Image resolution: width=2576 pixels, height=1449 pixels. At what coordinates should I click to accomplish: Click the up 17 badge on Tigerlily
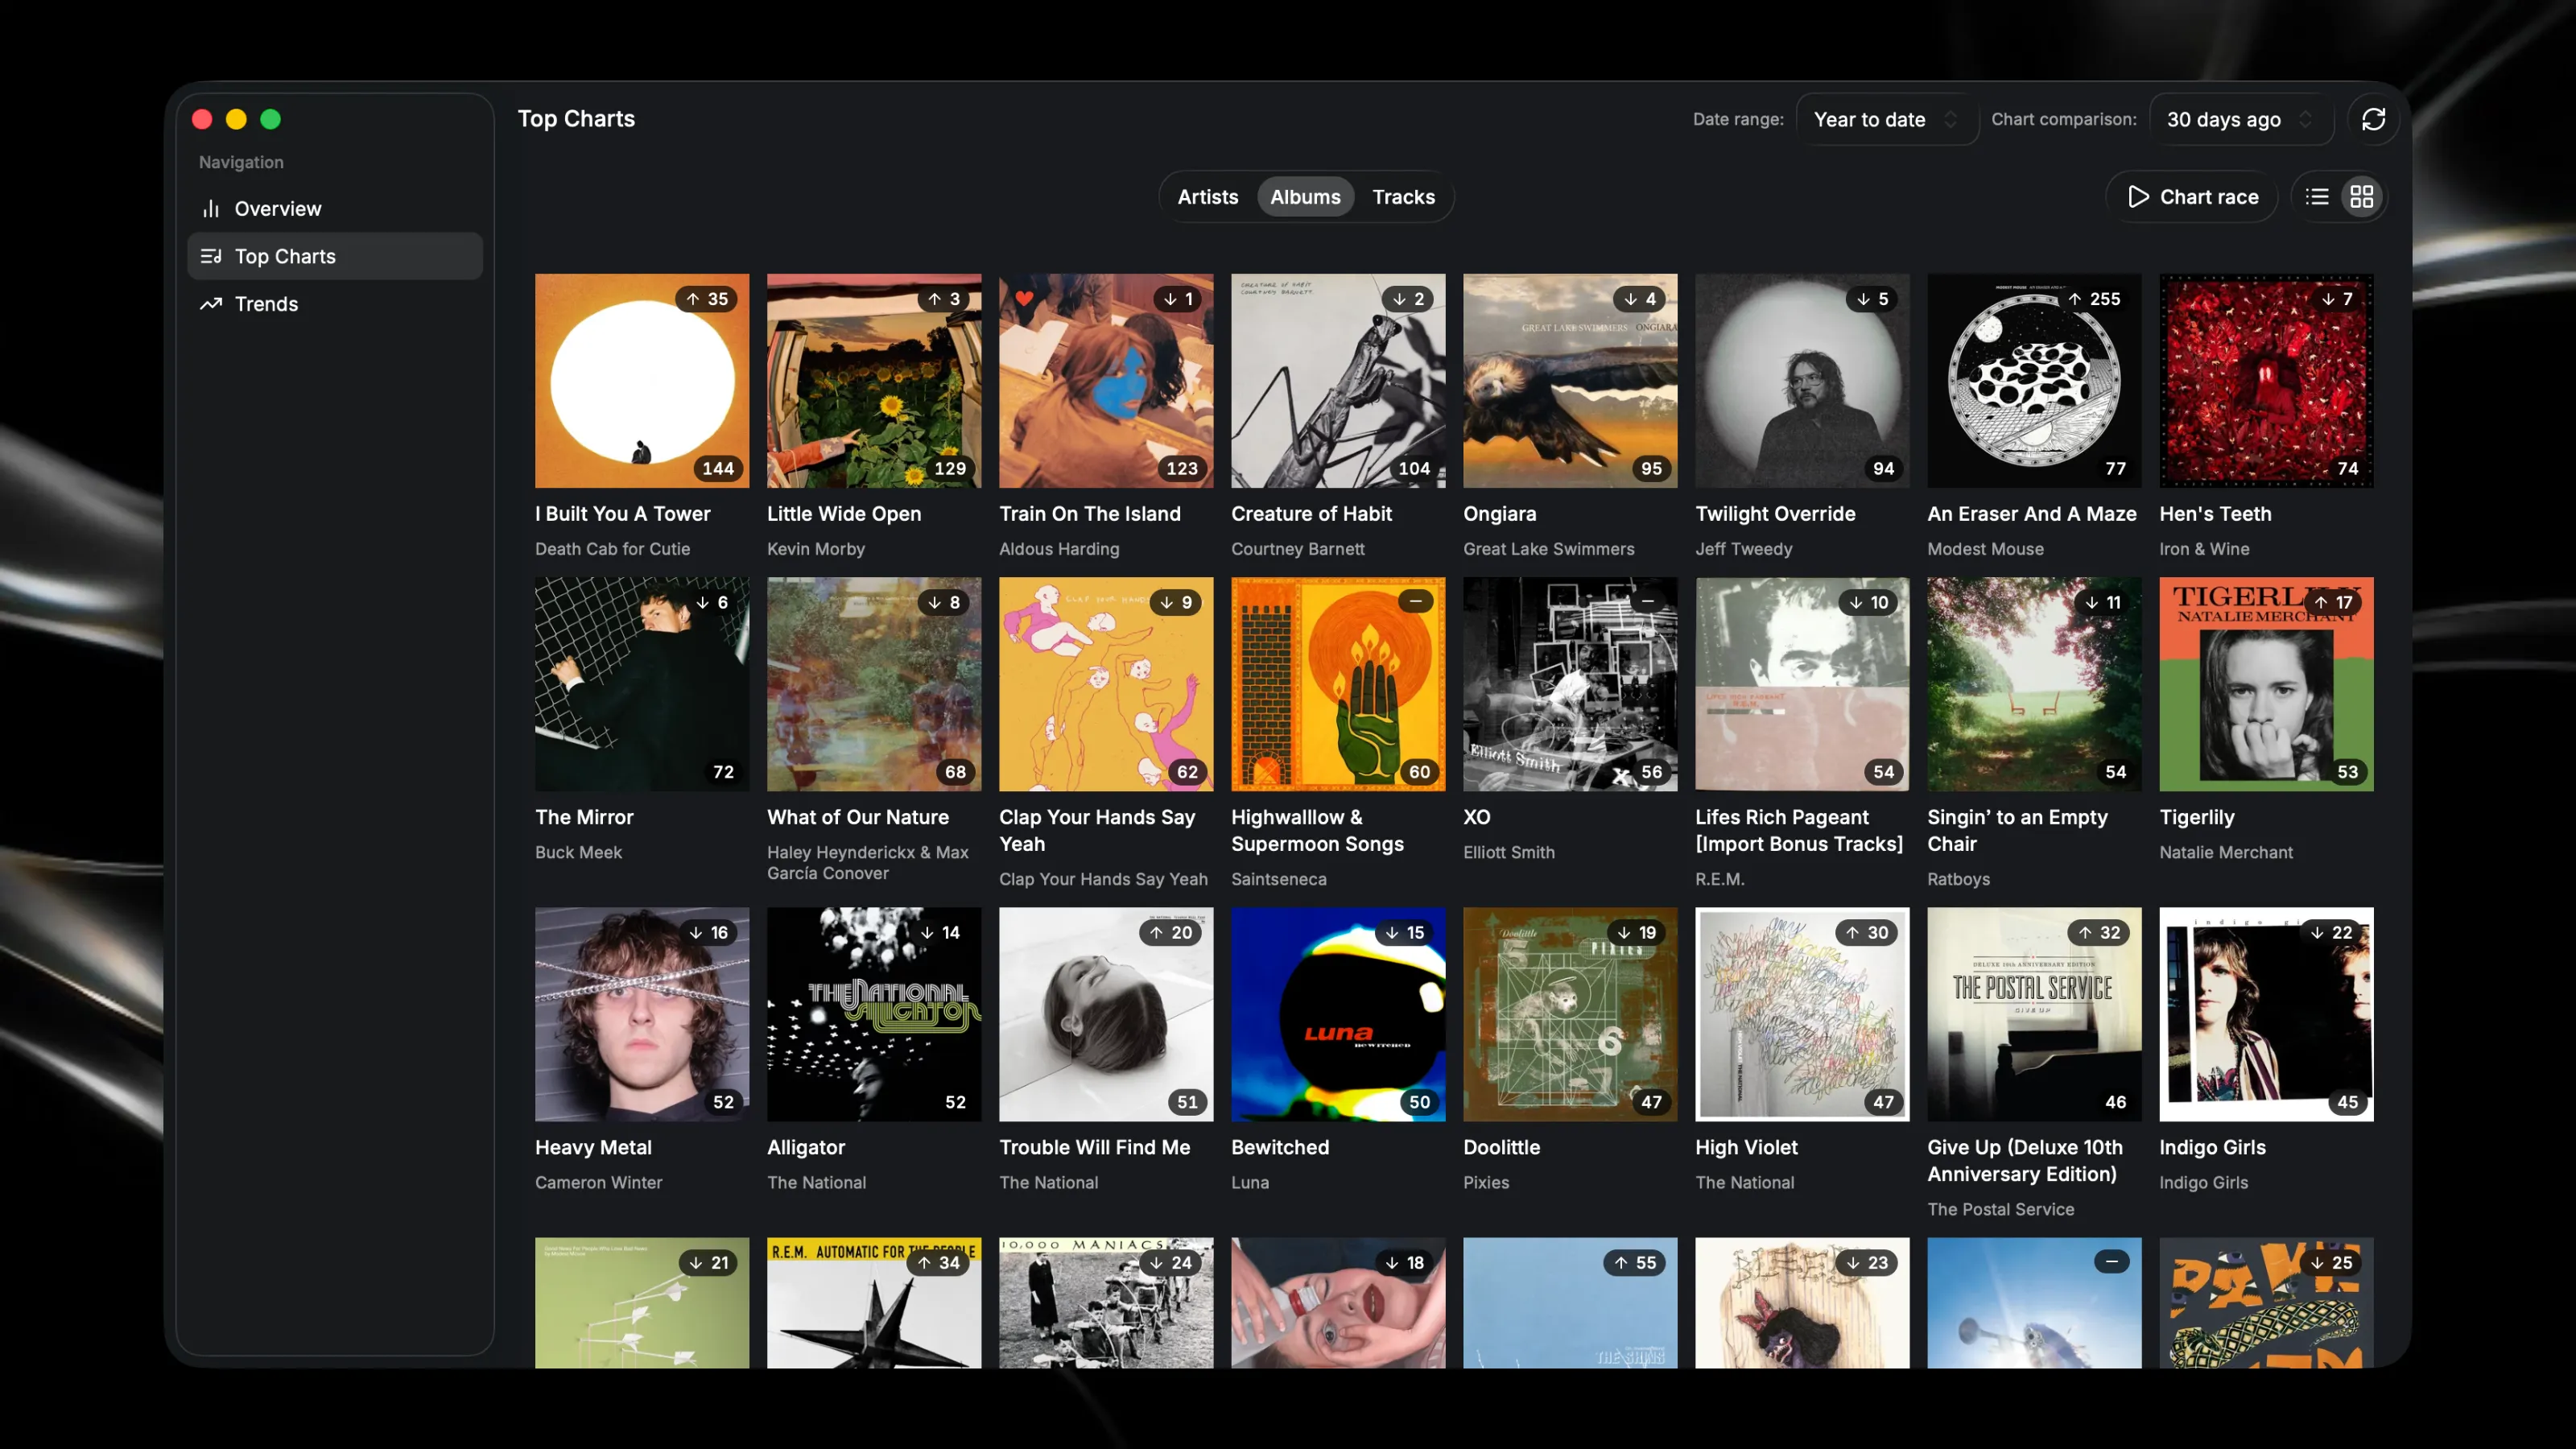pyautogui.click(x=2333, y=602)
